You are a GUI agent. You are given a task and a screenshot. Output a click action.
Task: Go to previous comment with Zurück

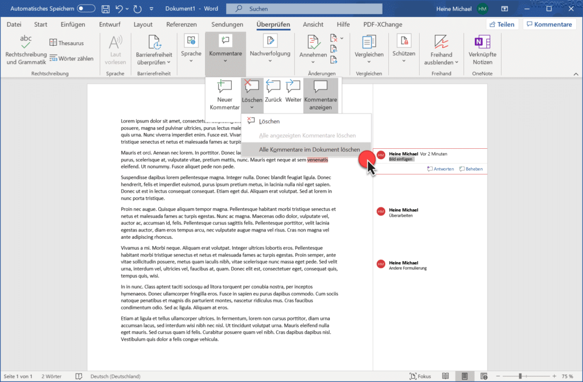pyautogui.click(x=273, y=91)
